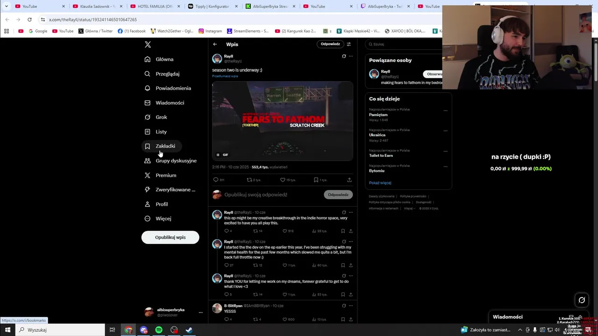Open albisuperbryka account menu
598x336 pixels.
click(173, 312)
